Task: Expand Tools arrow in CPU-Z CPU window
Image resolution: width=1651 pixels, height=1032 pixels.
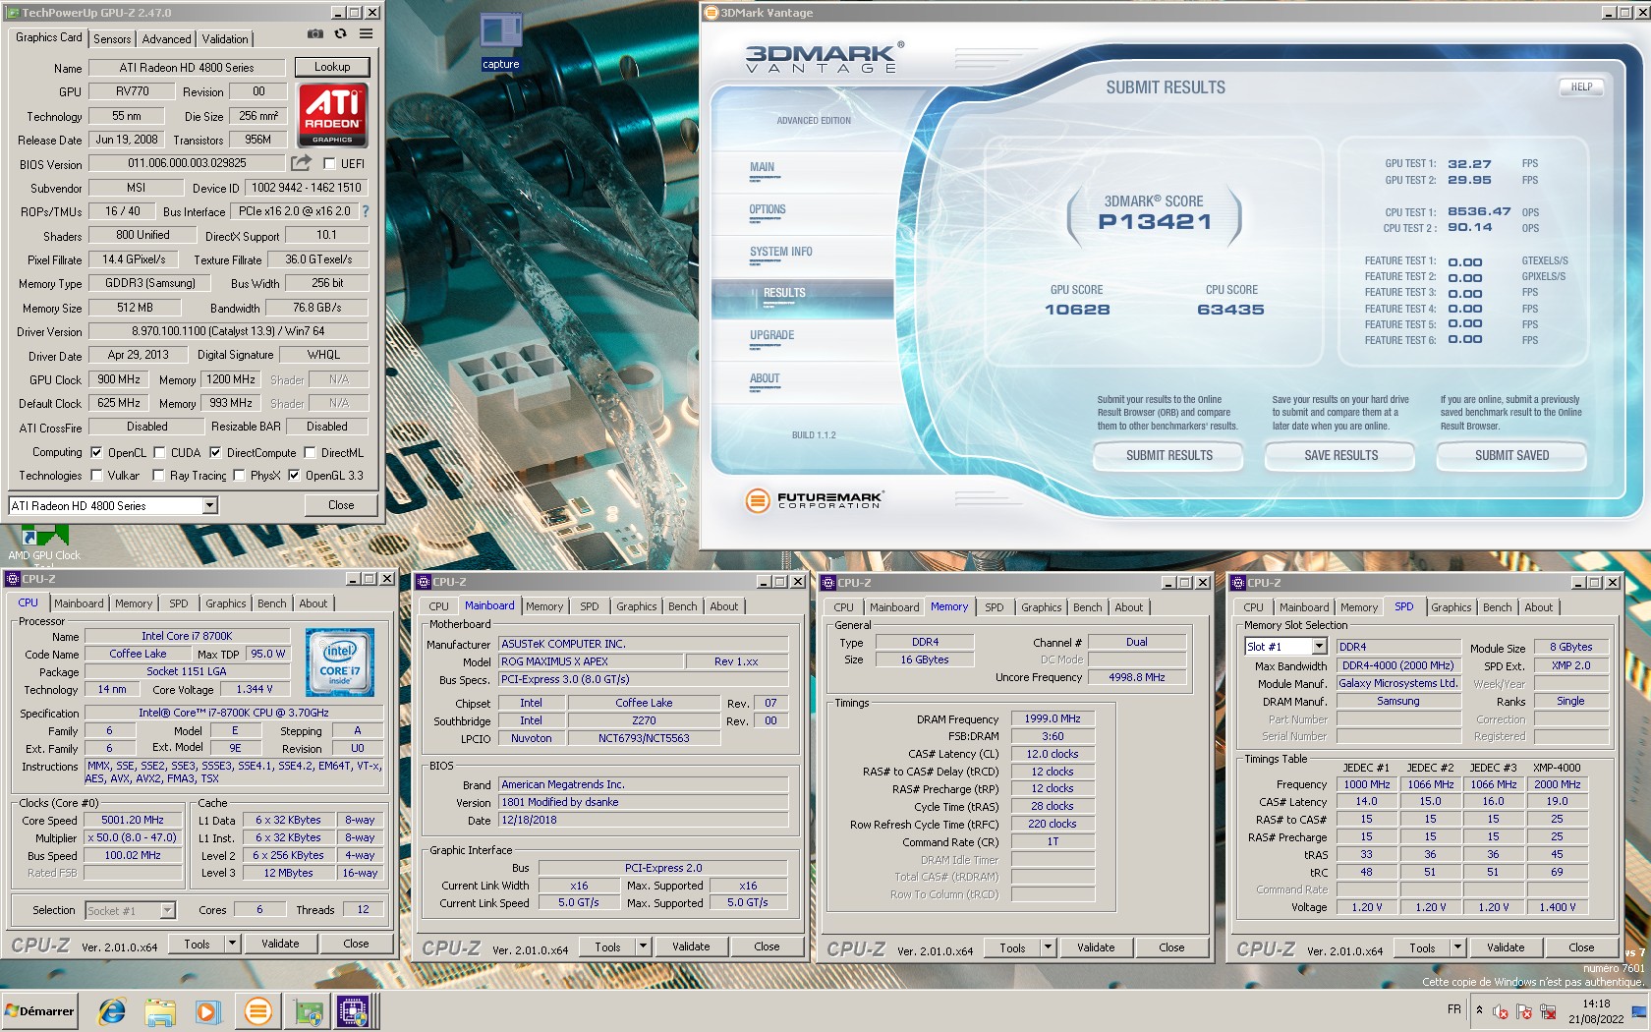Action: tap(232, 944)
